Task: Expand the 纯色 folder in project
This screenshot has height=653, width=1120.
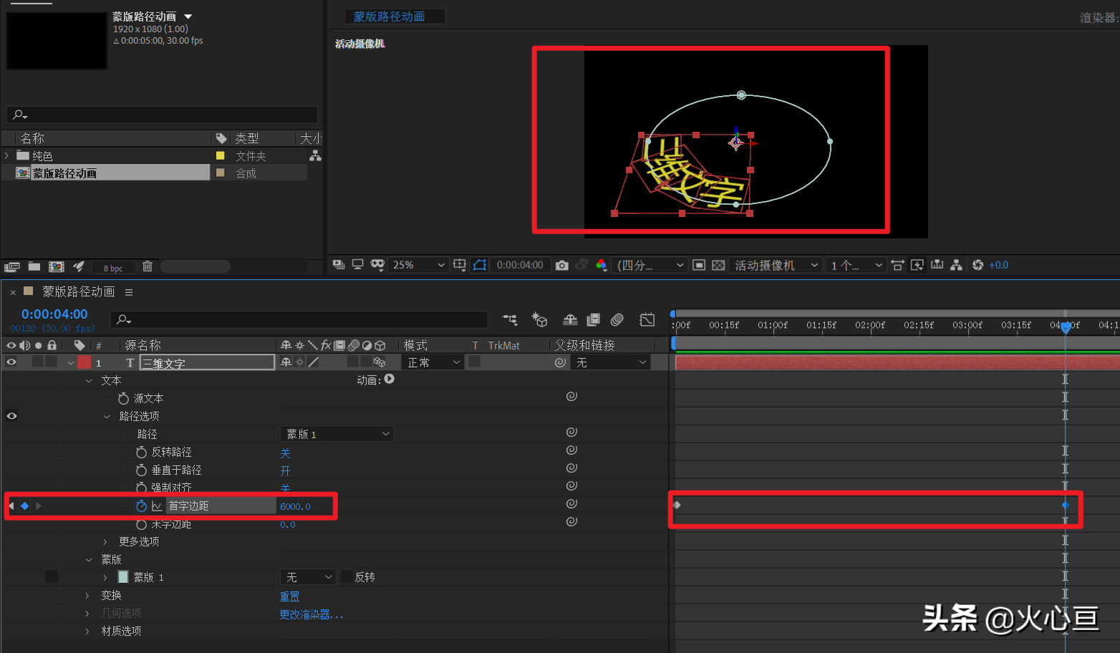Action: click(7, 155)
